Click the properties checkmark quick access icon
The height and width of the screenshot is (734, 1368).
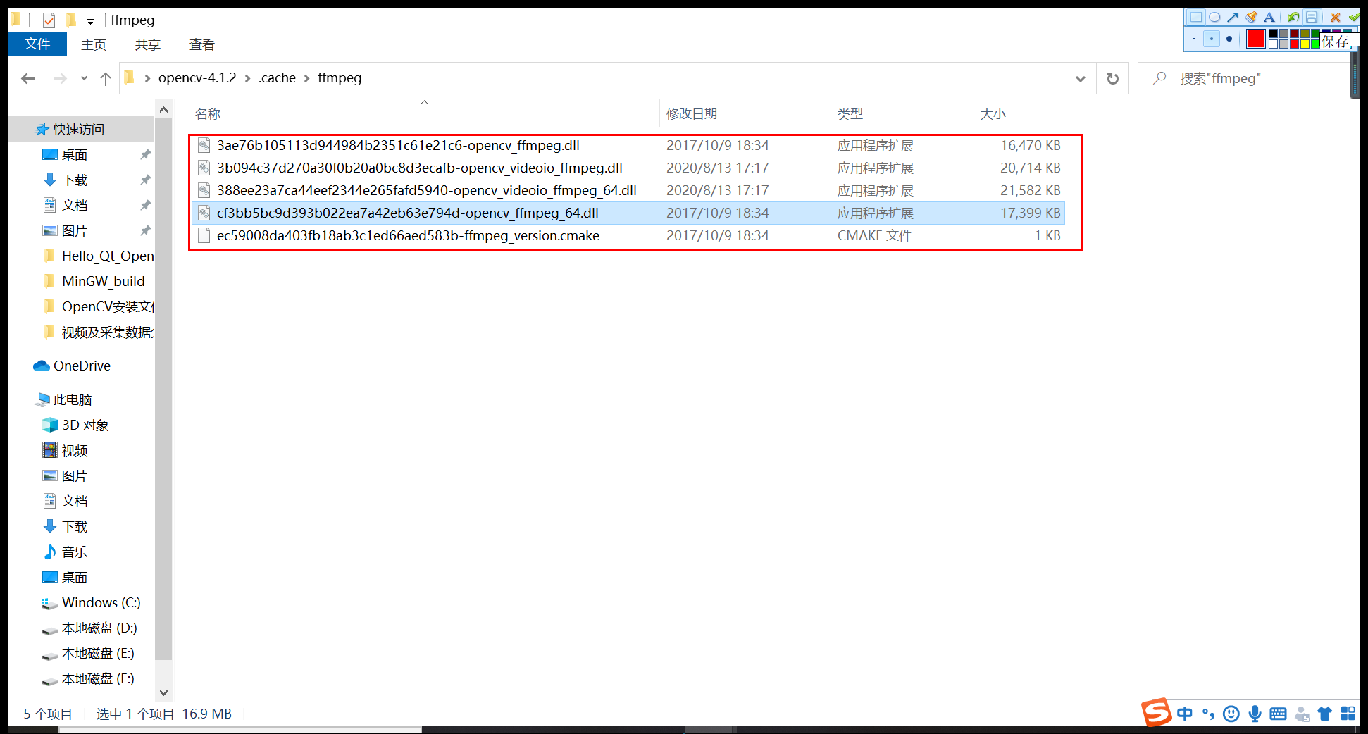click(x=49, y=20)
